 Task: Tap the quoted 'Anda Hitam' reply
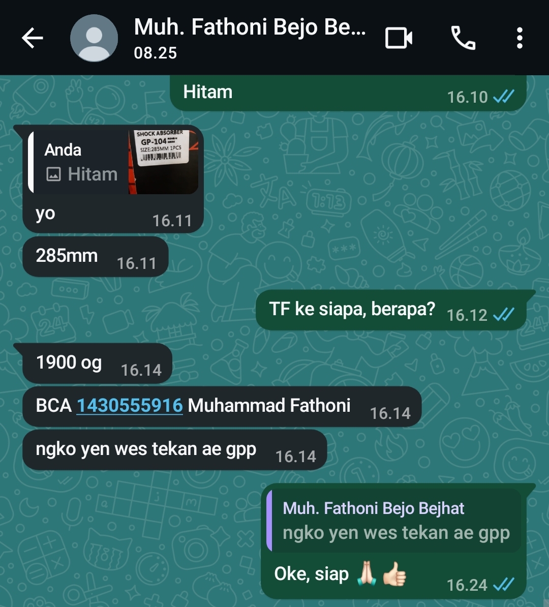coord(113,162)
